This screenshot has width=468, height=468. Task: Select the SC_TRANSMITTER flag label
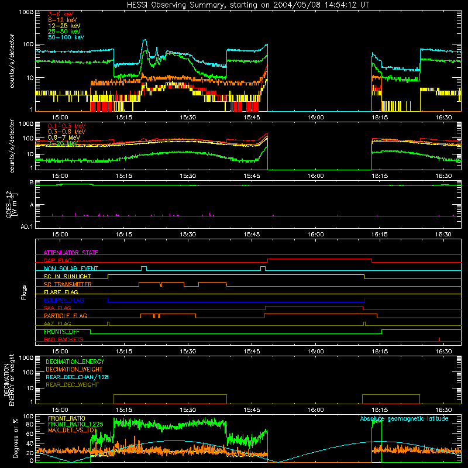point(68,284)
